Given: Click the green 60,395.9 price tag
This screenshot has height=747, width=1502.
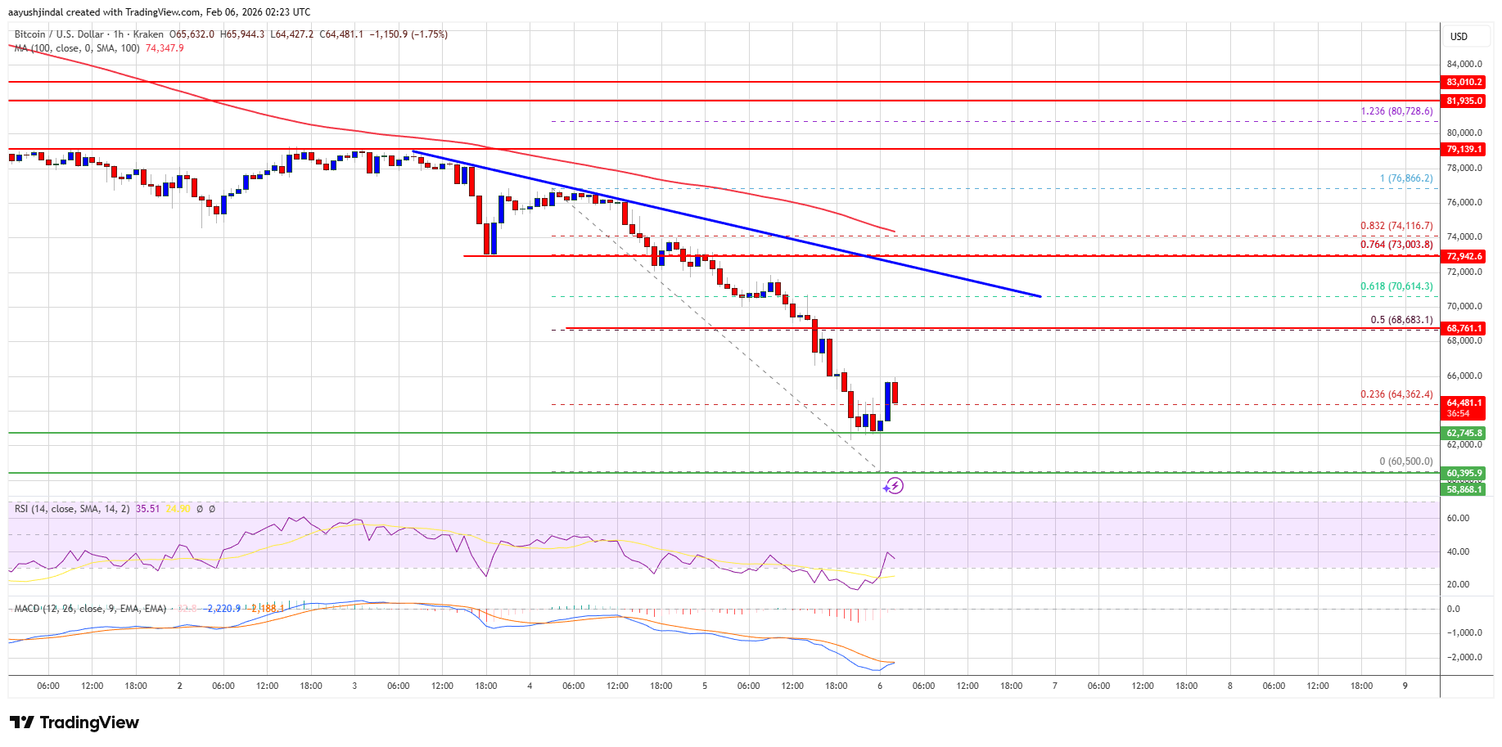Looking at the screenshot, I should pos(1464,473).
